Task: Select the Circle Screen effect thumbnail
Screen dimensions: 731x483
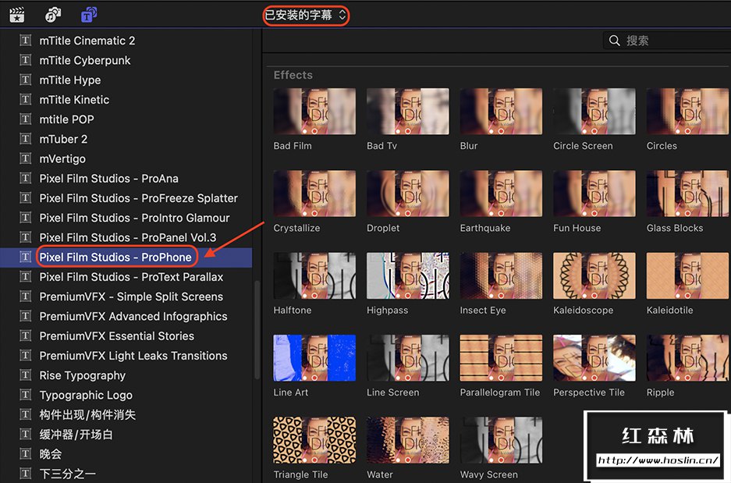Action: point(594,112)
